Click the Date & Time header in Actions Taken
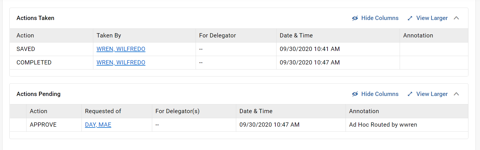The height and width of the screenshot is (150, 480). coord(296,35)
